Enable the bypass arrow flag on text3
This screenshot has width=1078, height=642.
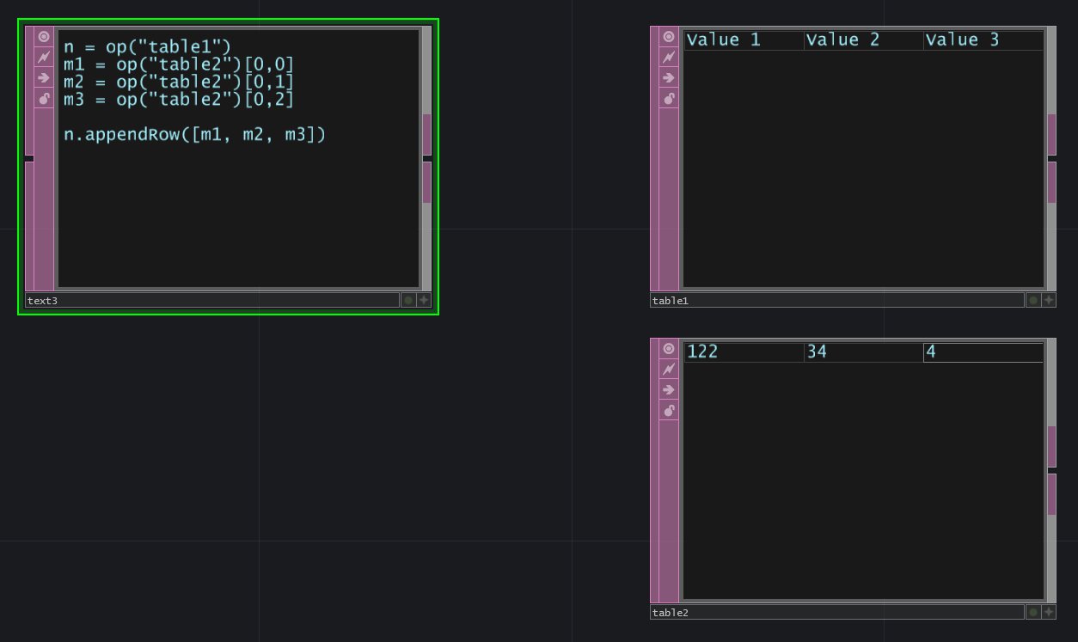(44, 78)
